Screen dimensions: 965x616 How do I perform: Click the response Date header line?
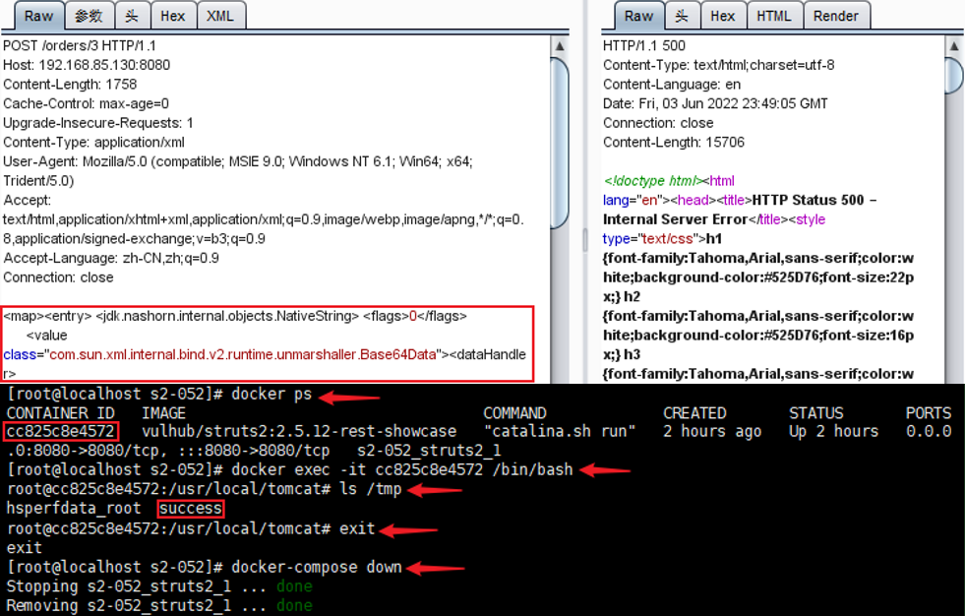[x=715, y=103]
